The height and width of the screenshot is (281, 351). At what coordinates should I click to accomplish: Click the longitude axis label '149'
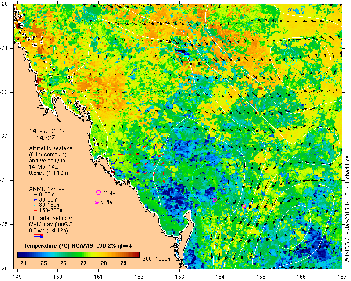pos(18,277)
